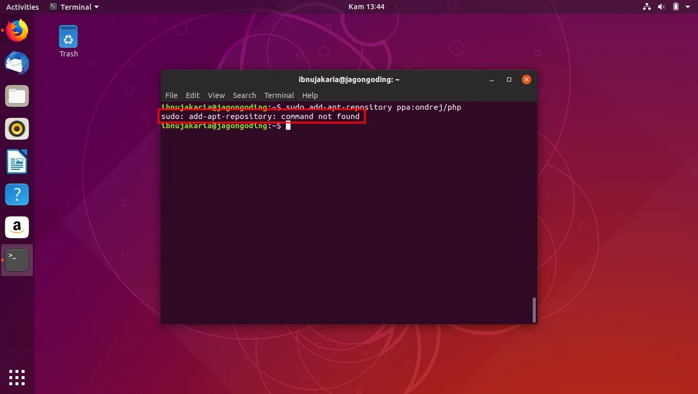The image size is (698, 394).
Task: Open the File menu in Terminal
Action: (x=171, y=95)
